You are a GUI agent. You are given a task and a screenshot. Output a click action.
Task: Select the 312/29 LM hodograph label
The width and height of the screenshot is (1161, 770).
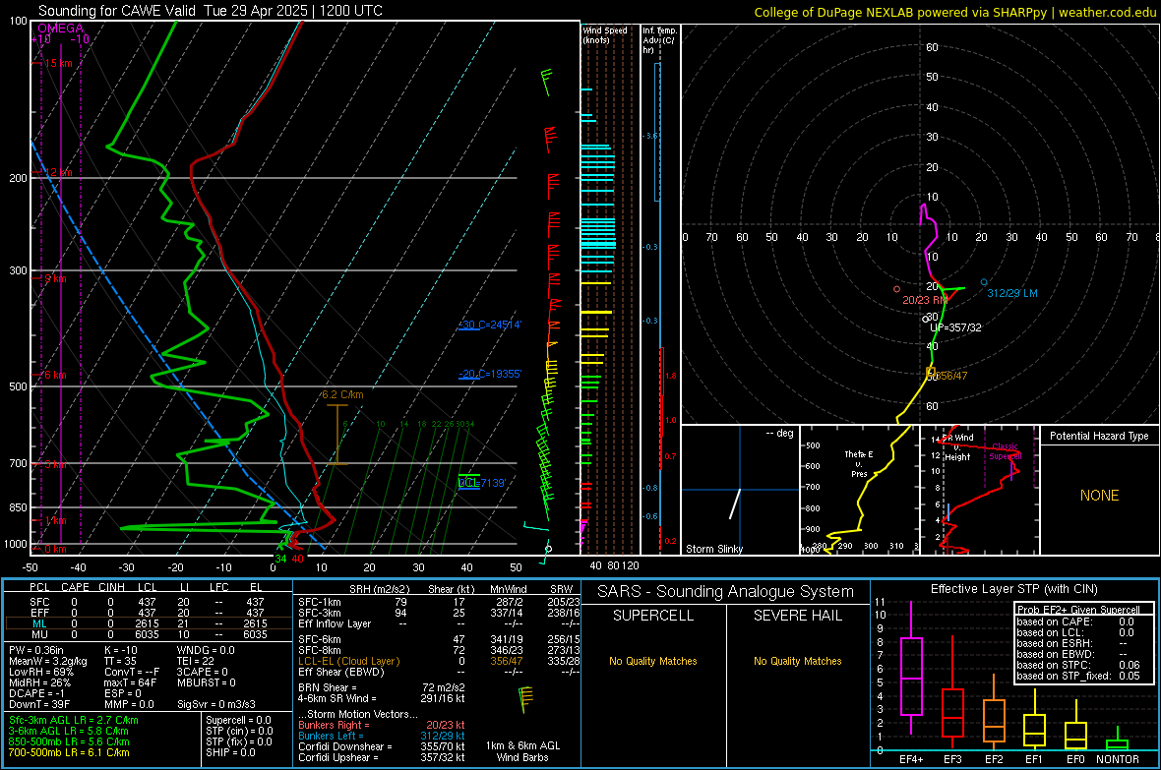(x=1012, y=293)
